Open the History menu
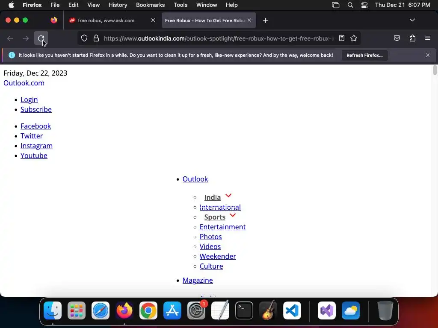 point(118,5)
